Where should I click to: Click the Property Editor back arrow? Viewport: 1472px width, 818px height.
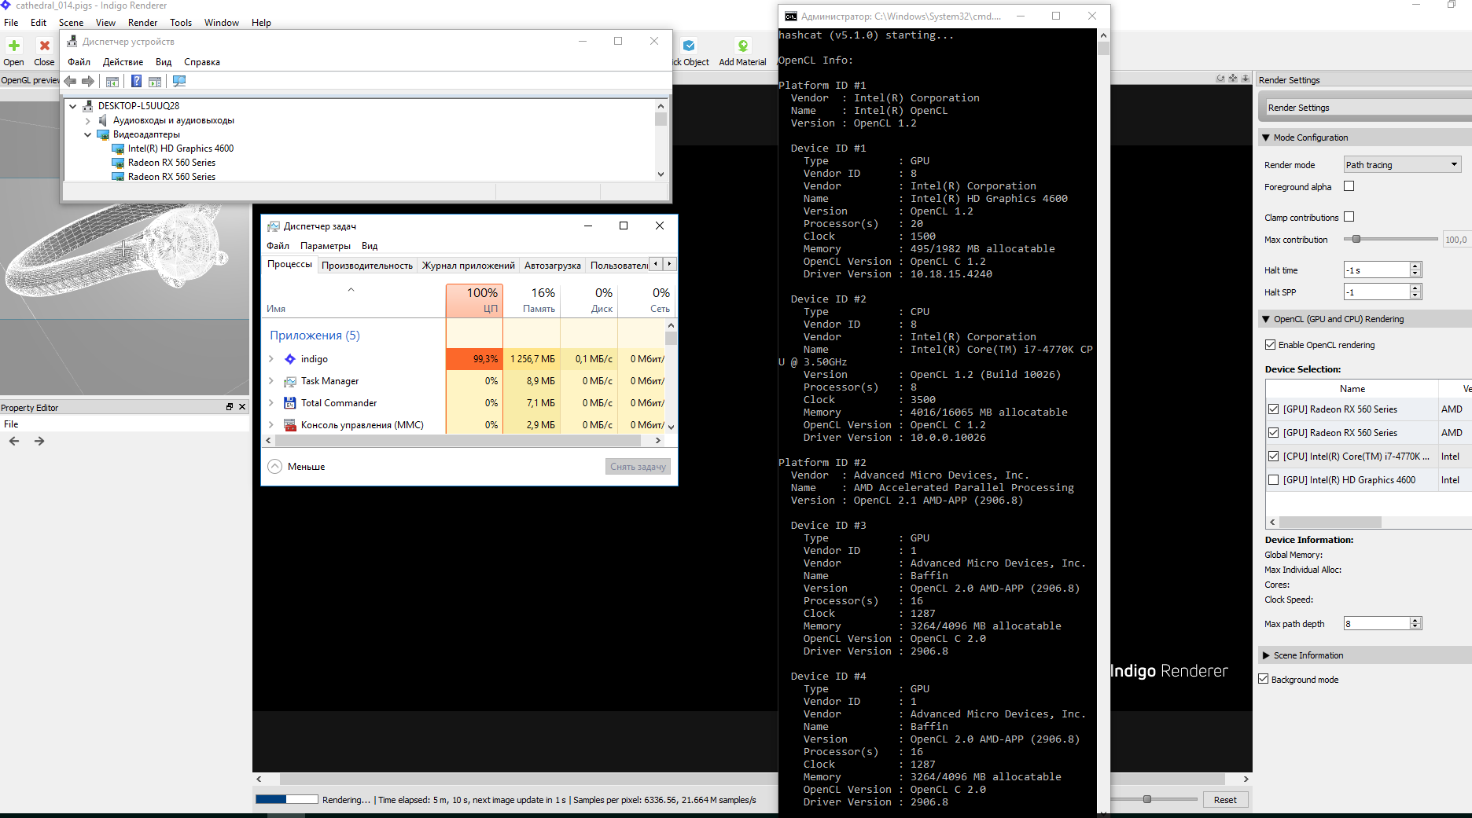point(14,441)
